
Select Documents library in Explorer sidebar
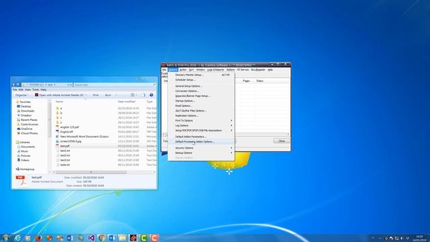point(28,147)
